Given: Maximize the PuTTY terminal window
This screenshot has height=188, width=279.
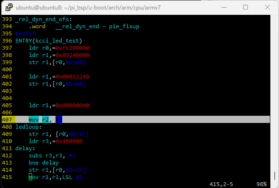Looking at the screenshot, I should coord(246,7).
